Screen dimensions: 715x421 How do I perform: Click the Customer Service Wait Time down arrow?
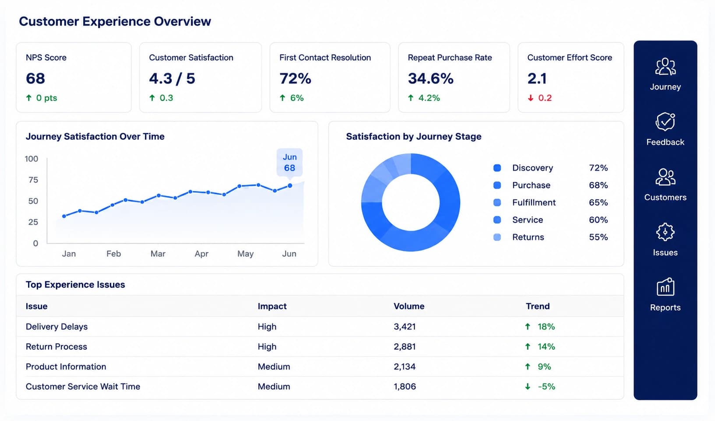pyautogui.click(x=528, y=386)
